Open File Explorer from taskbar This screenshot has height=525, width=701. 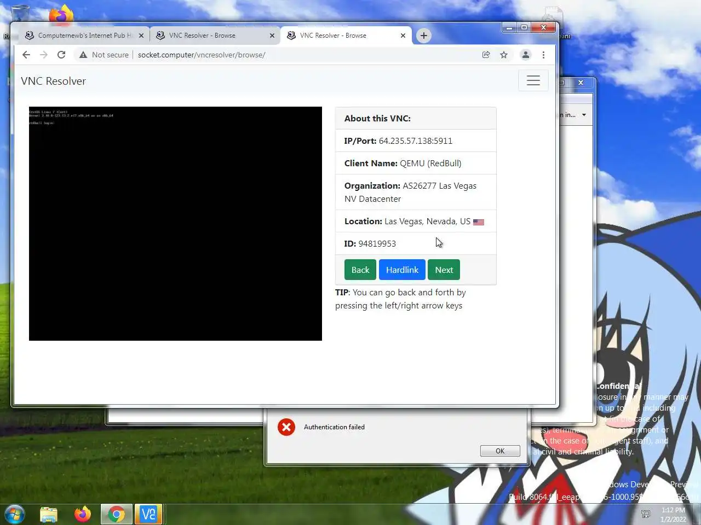49,514
